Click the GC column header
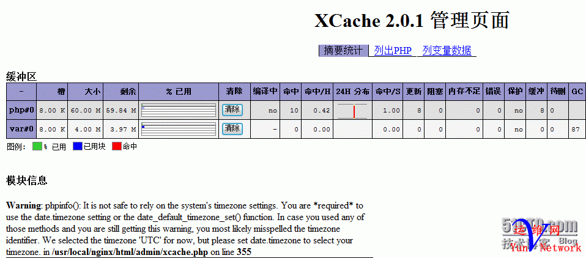 click(577, 92)
